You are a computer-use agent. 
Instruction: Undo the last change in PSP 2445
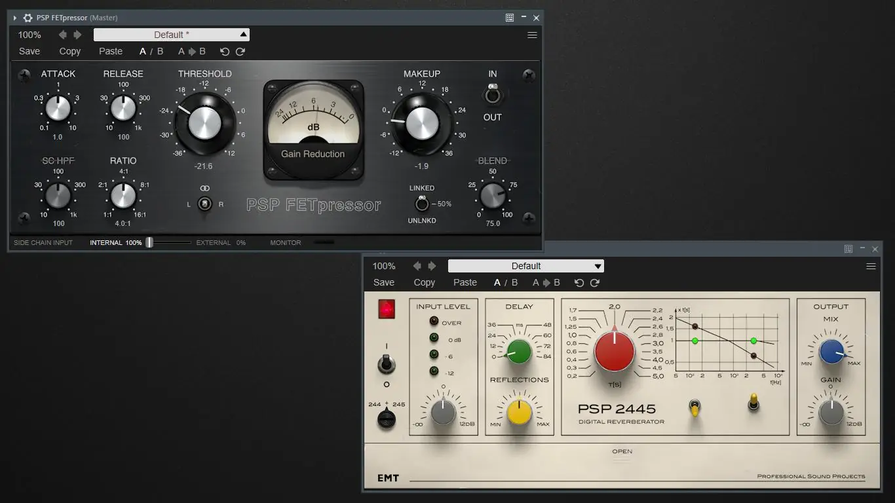(x=579, y=282)
